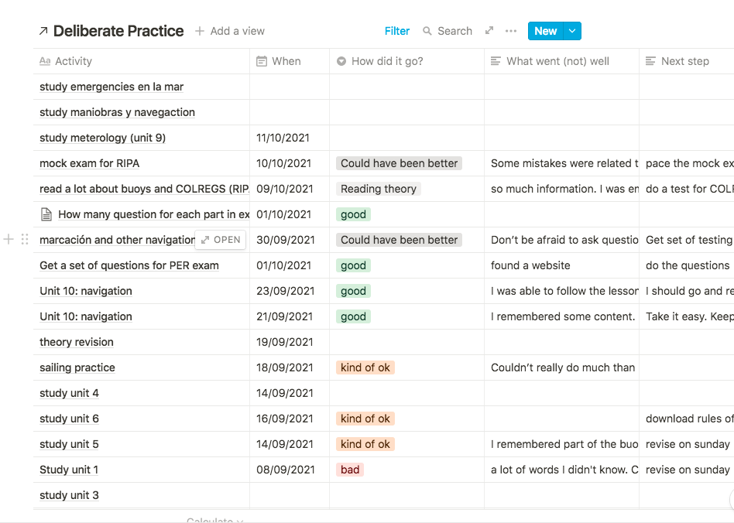Click the Next step column header
This screenshot has width=734, height=523.
(x=684, y=61)
